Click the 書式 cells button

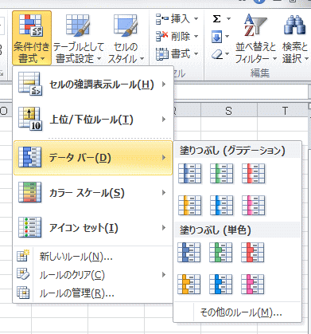[173, 54]
